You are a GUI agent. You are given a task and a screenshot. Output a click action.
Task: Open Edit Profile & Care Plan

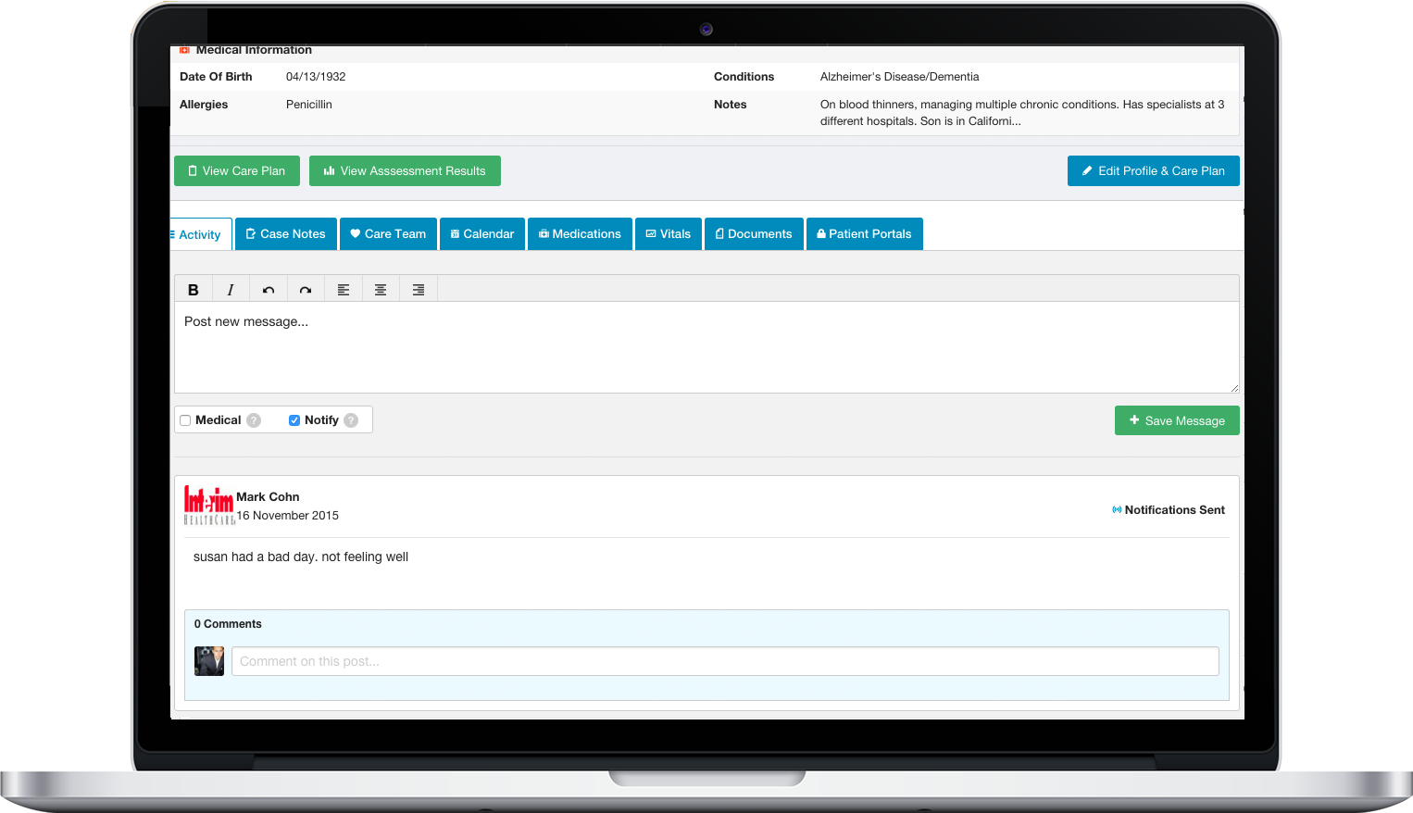point(1153,171)
